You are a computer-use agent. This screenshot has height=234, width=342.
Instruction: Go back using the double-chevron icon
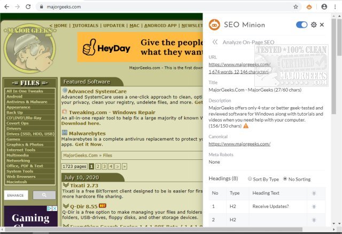click(215, 42)
